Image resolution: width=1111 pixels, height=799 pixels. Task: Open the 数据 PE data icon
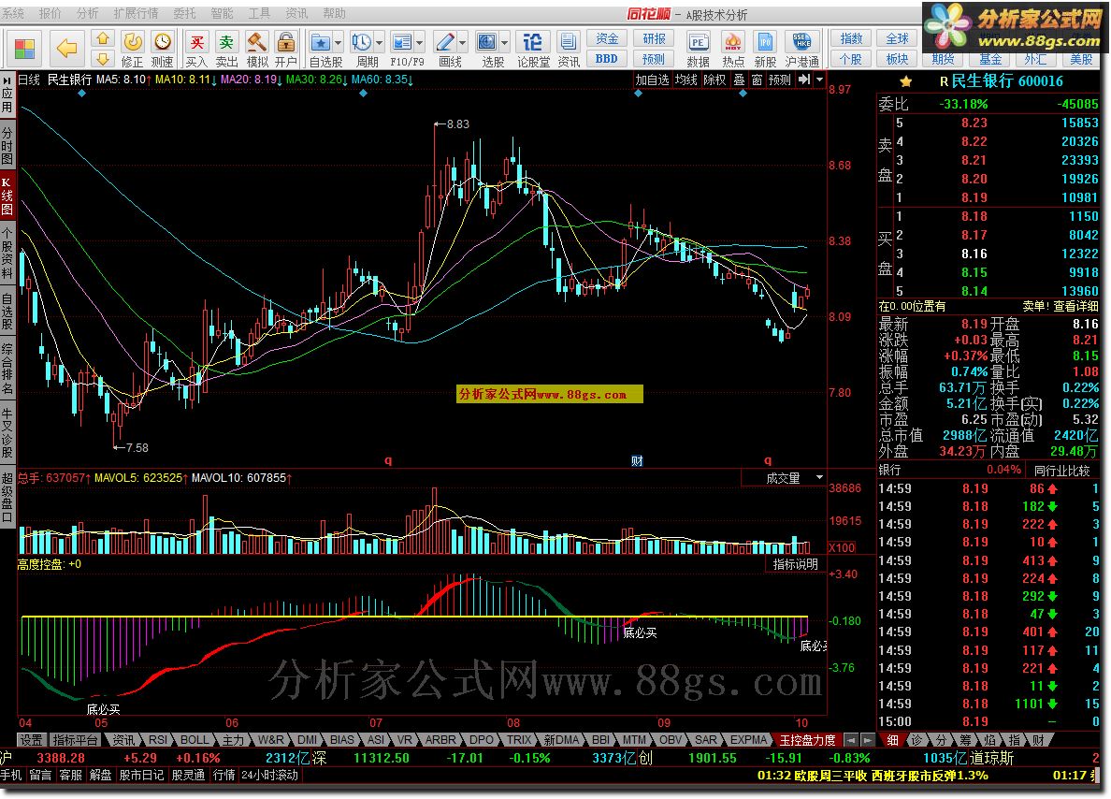tap(698, 49)
